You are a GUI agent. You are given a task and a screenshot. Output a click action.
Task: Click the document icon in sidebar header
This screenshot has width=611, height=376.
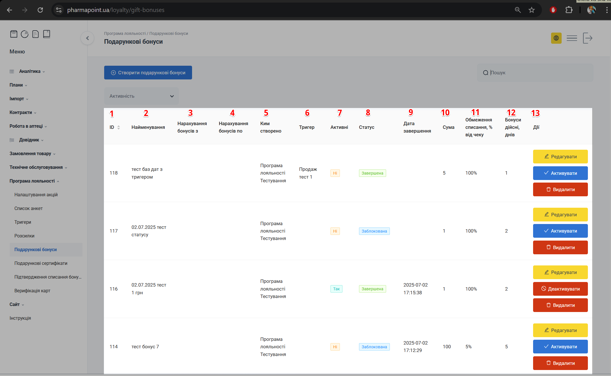point(35,34)
